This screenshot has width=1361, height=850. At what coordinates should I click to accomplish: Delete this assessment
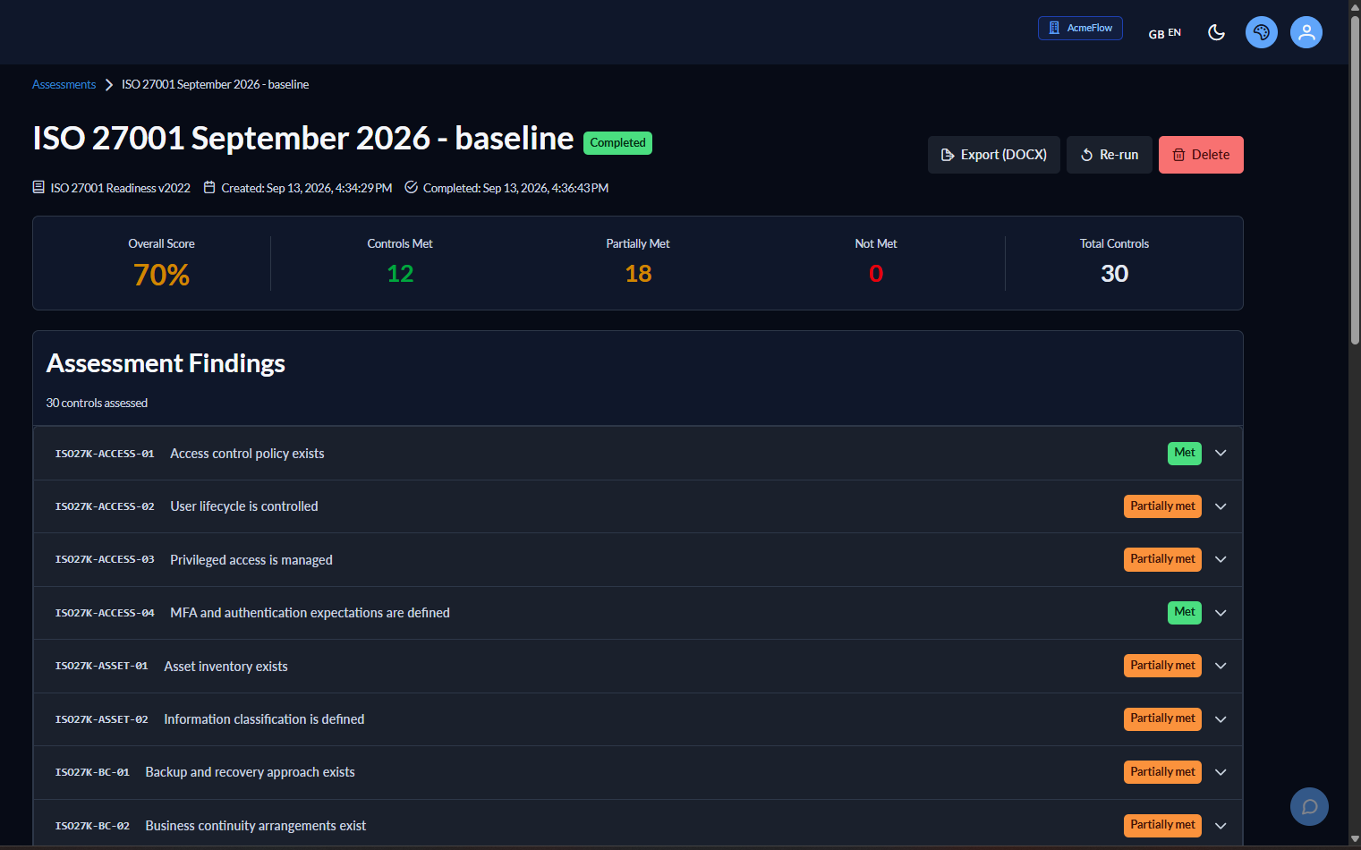coord(1201,155)
